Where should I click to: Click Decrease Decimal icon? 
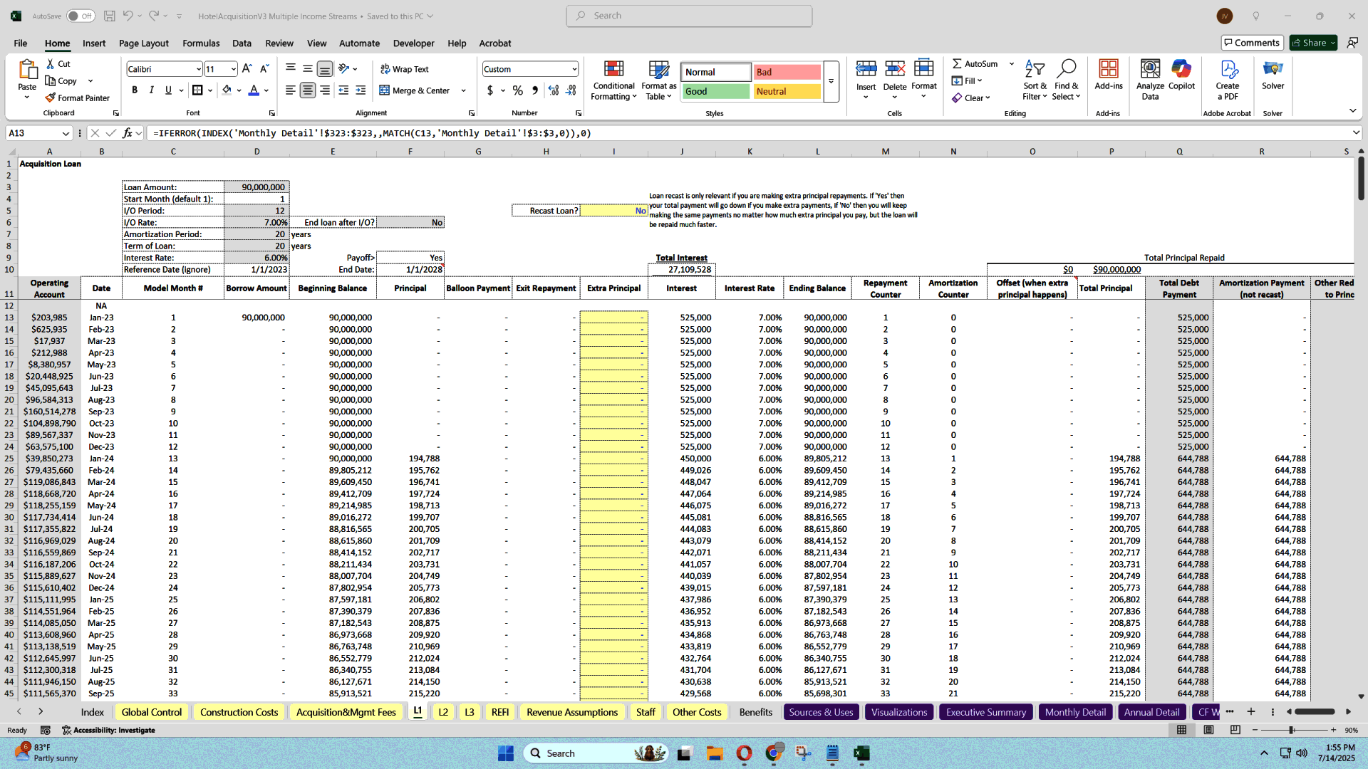571,90
